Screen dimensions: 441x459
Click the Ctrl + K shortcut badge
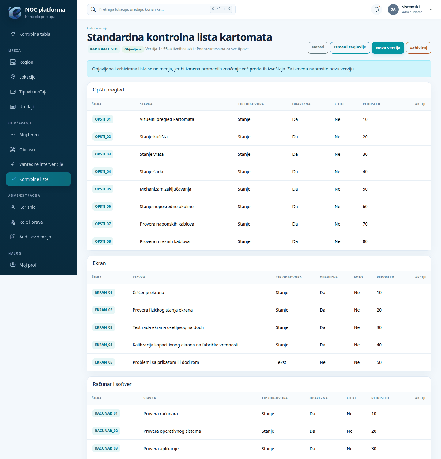click(x=221, y=9)
